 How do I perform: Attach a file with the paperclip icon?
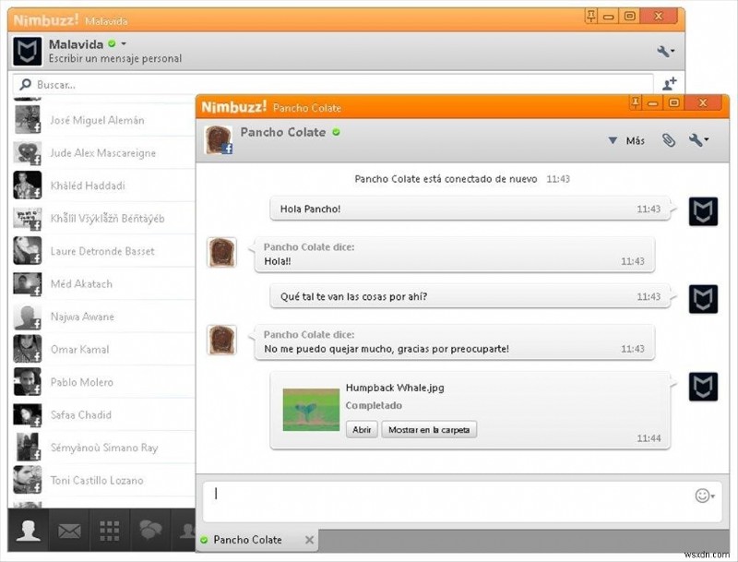(x=668, y=139)
